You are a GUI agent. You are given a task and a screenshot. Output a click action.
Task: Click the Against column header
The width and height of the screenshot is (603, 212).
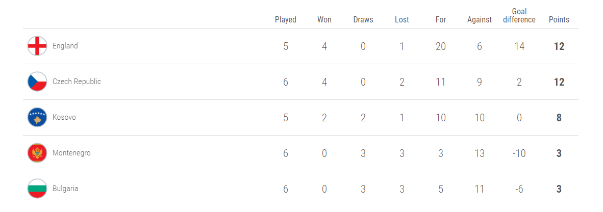click(x=479, y=19)
